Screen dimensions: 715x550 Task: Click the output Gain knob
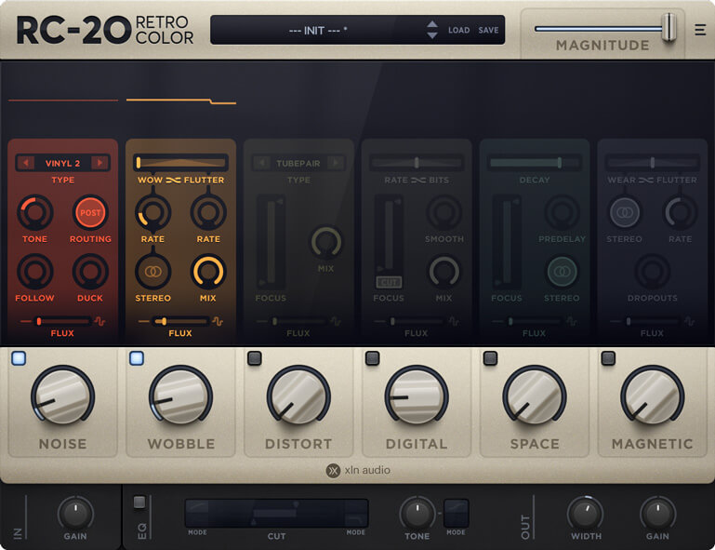click(x=657, y=513)
